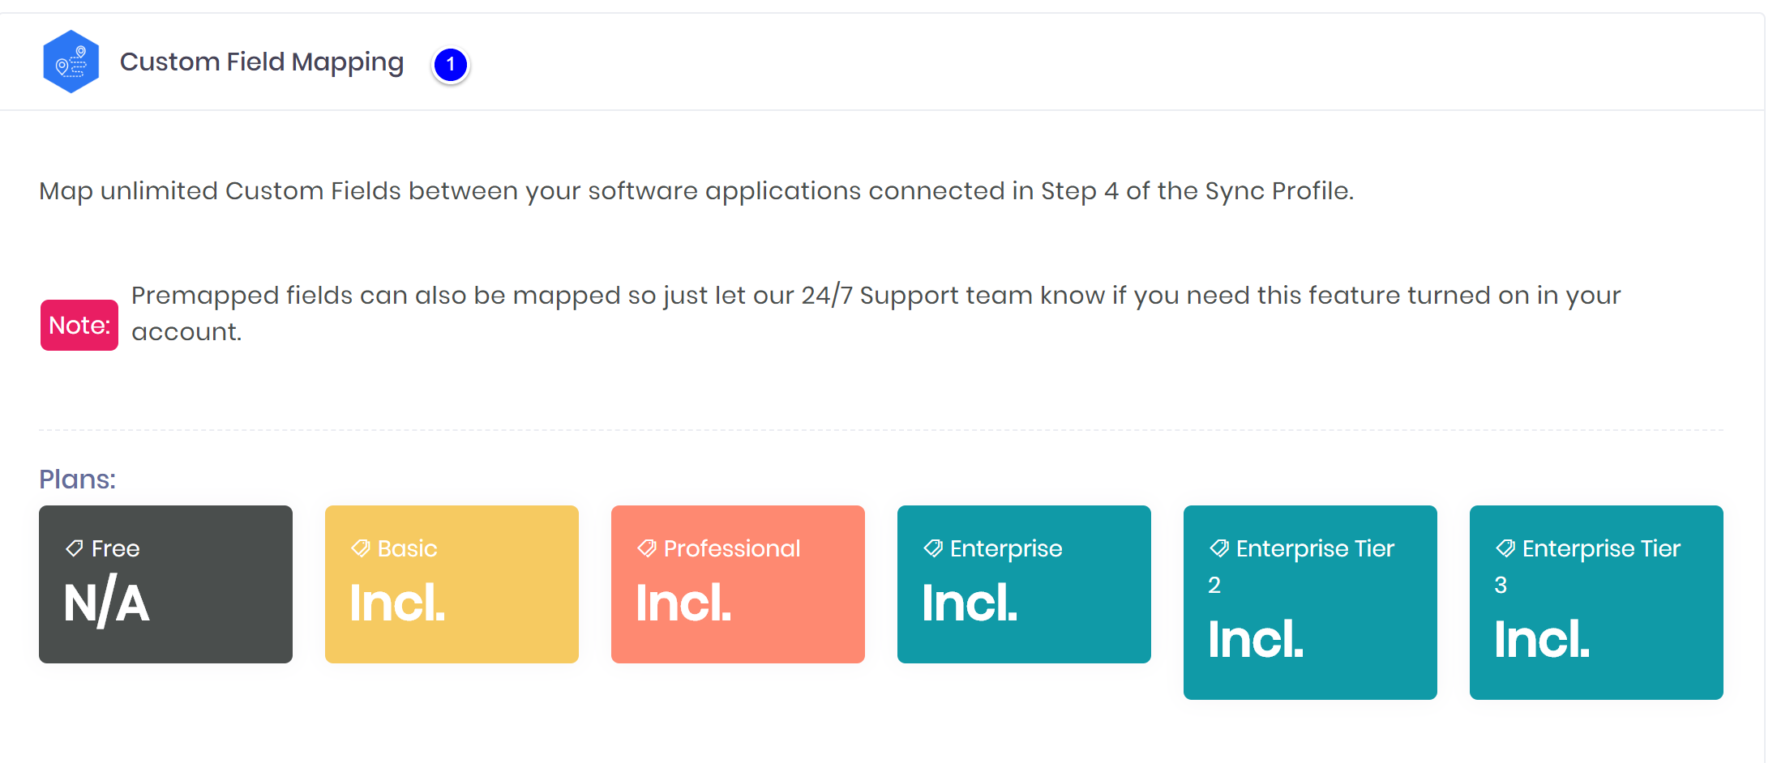Click the Plans: heading

coord(78,479)
